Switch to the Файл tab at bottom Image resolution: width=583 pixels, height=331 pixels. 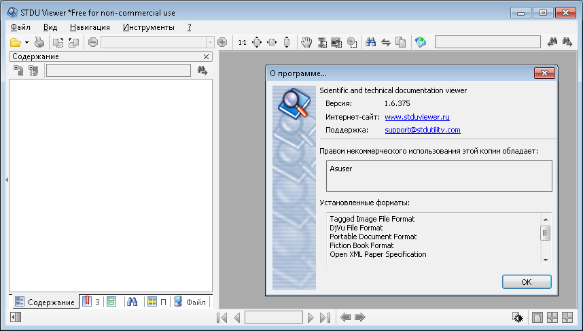pos(190,302)
